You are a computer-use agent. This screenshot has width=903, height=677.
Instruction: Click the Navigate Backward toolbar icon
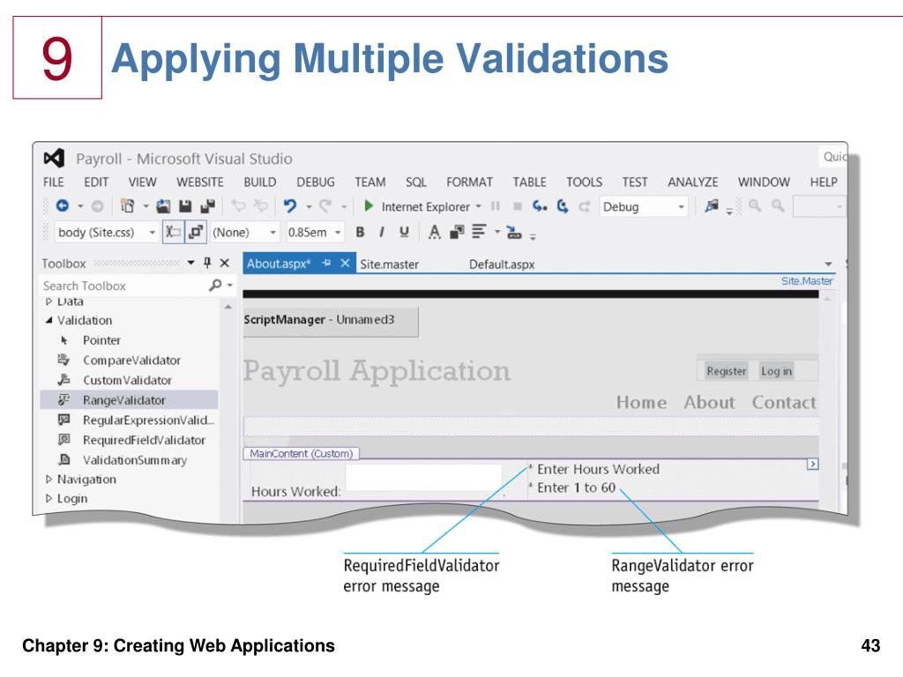pos(63,205)
